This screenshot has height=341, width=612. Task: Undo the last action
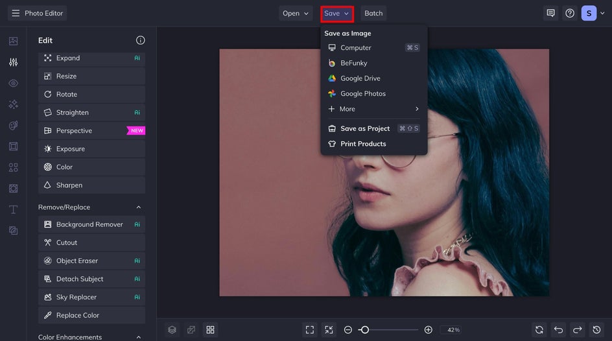pos(559,330)
